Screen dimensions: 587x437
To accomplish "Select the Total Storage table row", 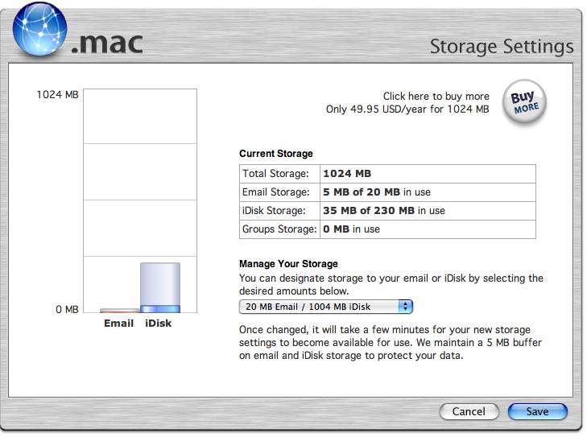I will 387,173.
